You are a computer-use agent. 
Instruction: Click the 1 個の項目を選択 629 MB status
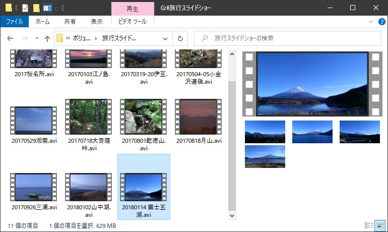[x=83, y=226]
